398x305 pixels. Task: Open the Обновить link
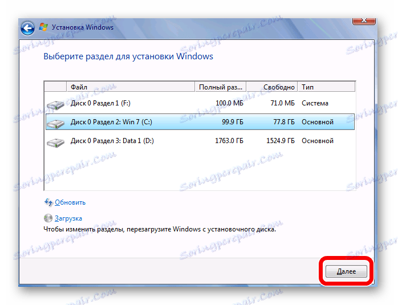[x=70, y=202]
